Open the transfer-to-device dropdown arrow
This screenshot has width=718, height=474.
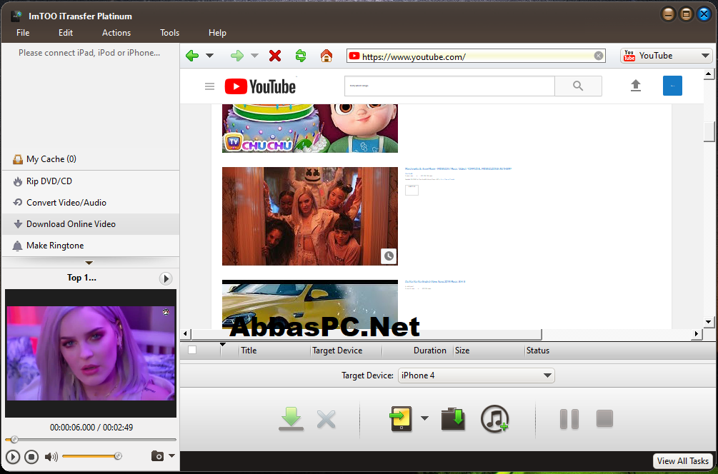coord(424,418)
